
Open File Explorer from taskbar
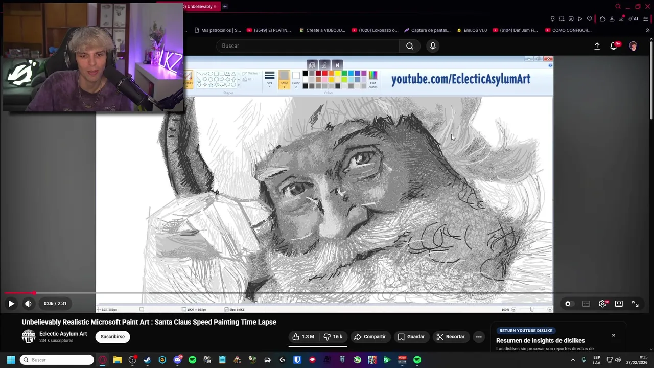point(117,360)
